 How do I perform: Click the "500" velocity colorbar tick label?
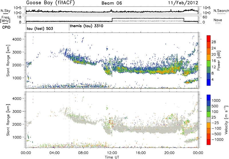tap(215, 106)
